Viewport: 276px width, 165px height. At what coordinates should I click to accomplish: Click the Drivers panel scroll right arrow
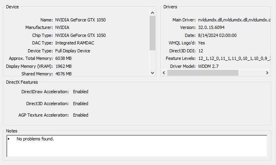[x=267, y=73]
